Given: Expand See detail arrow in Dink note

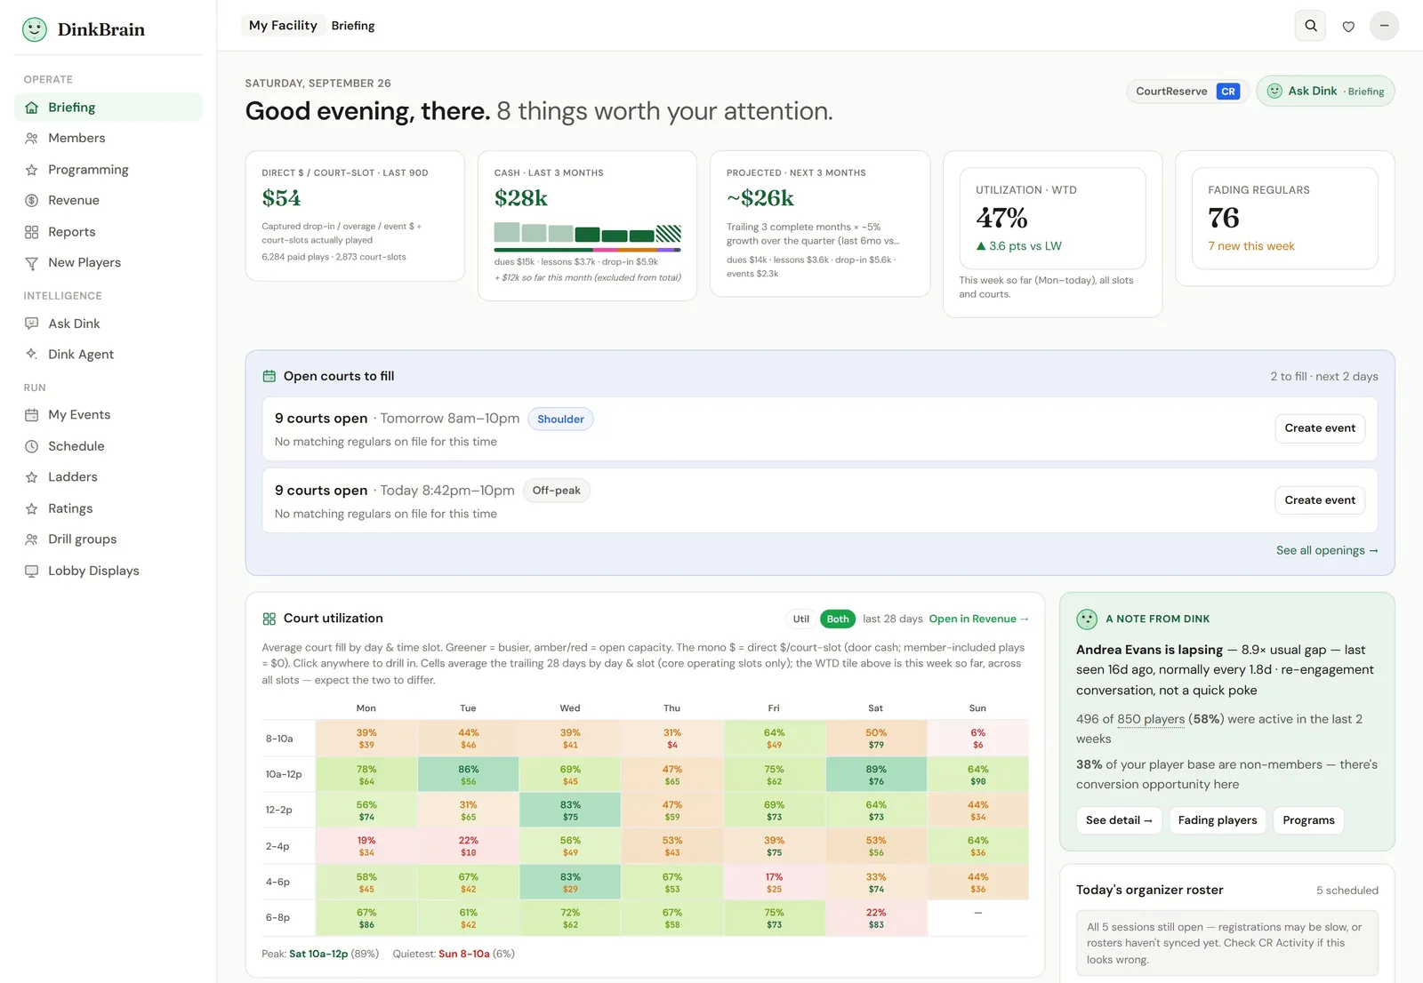Looking at the screenshot, I should 1119,820.
